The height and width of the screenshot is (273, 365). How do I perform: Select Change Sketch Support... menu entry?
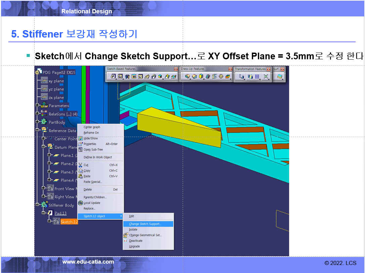pyautogui.click(x=145, y=224)
